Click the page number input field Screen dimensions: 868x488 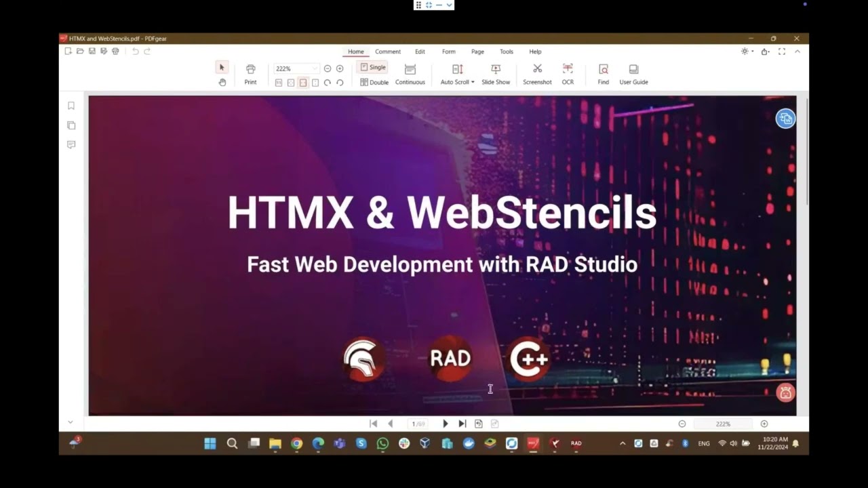click(418, 424)
